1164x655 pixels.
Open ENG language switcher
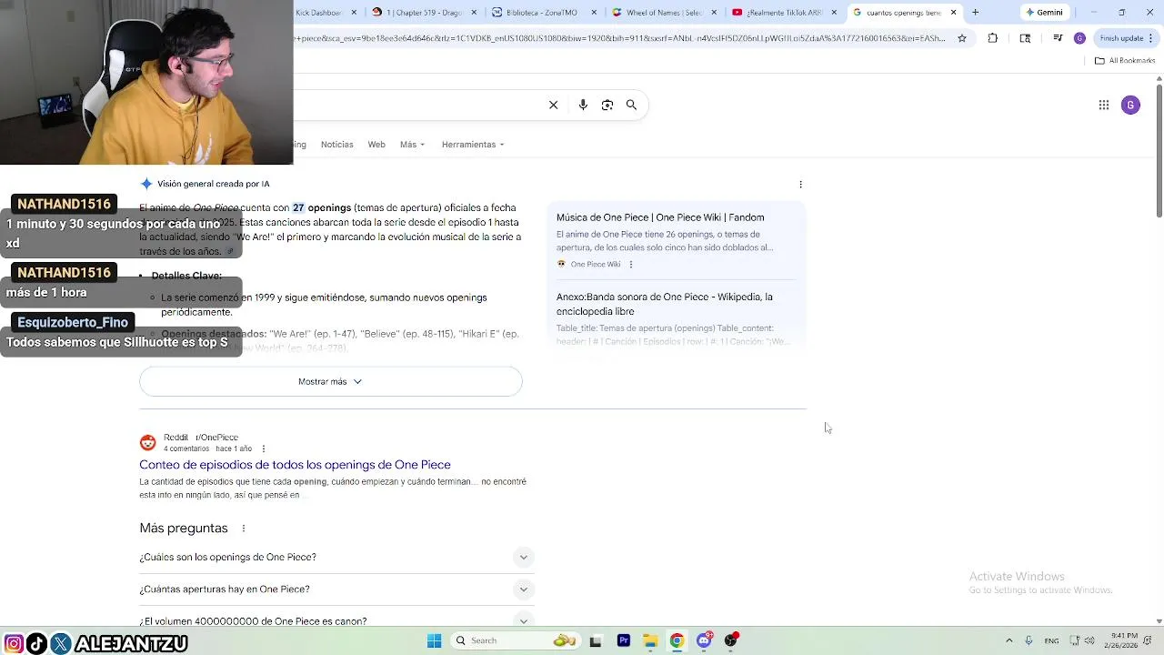pos(1051,640)
